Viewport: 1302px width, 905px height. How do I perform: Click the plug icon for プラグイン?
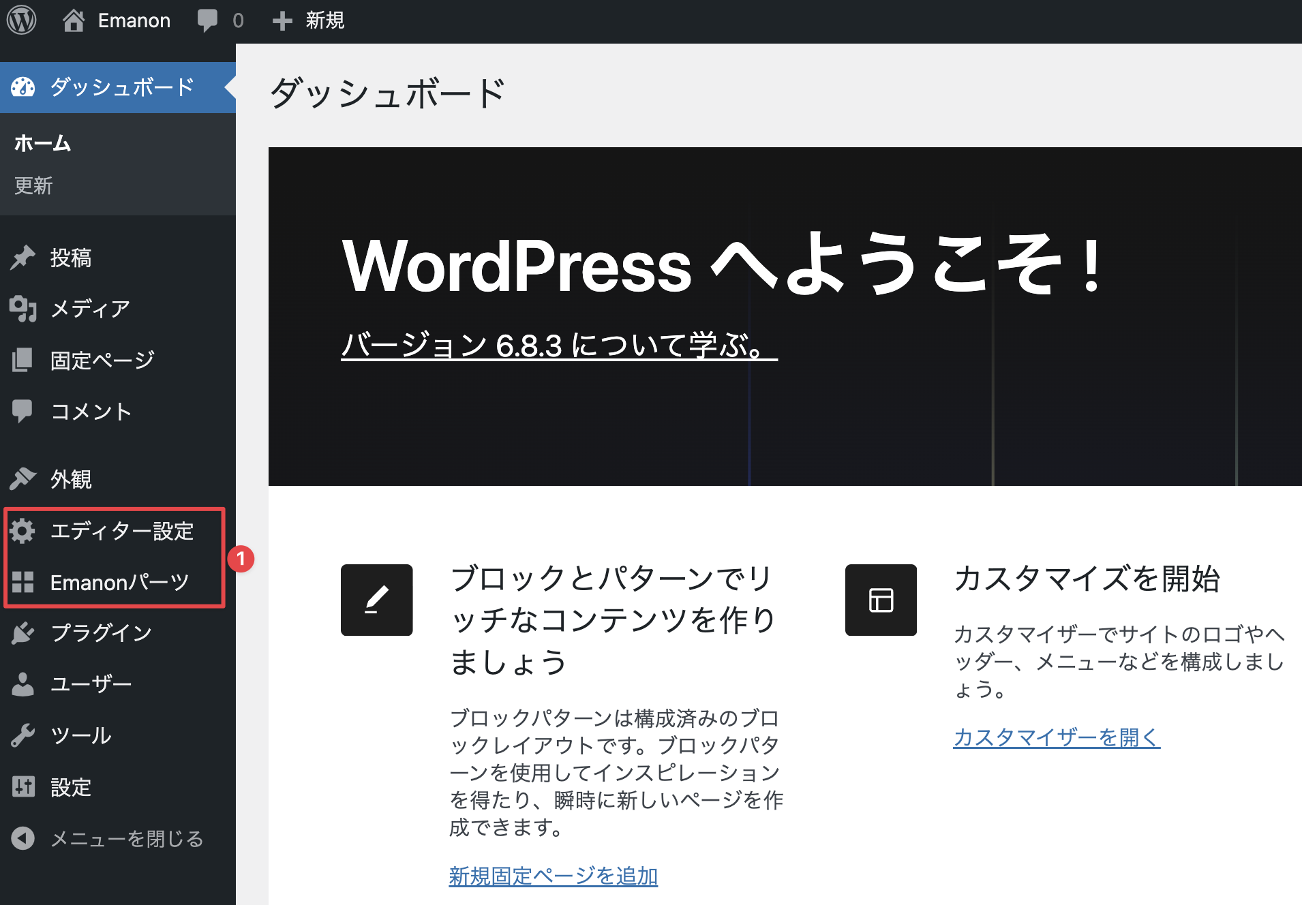coord(22,633)
